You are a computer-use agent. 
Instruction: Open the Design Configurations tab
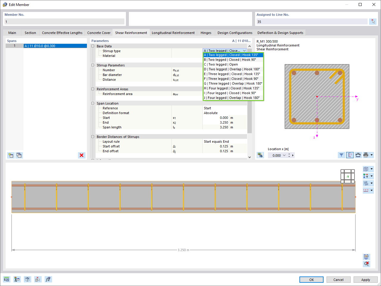tap(235, 33)
